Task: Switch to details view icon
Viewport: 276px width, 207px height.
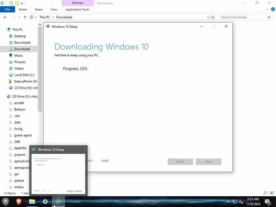Action: click(266, 193)
